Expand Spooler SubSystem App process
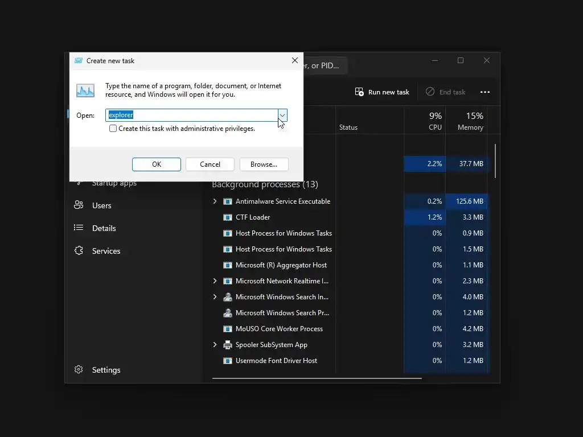 click(x=215, y=345)
